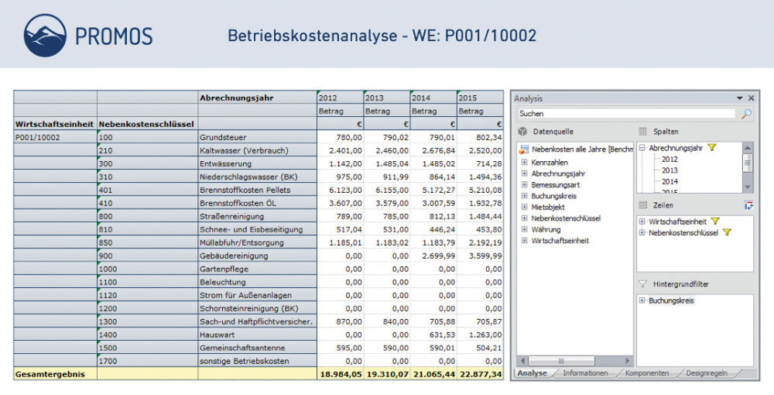This screenshot has width=774, height=395.
Task: Select the Designregeln tab
Action: pos(707,373)
